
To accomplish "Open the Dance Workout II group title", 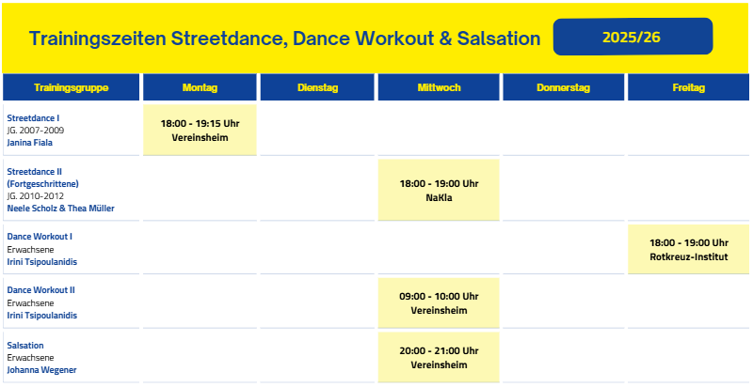I will pyautogui.click(x=40, y=290).
